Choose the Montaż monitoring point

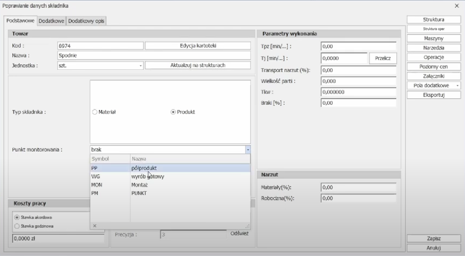click(140, 184)
